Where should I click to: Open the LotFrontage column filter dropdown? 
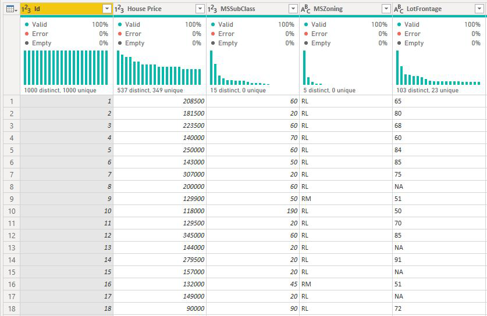(479, 9)
